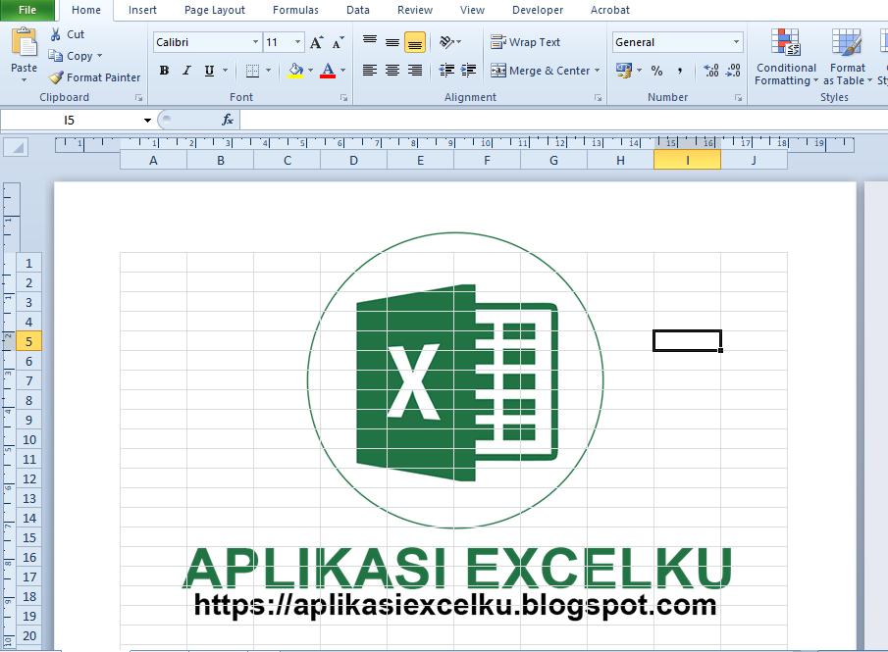Click the Paste clipboard icon
888x652 pixels.
[x=24, y=43]
